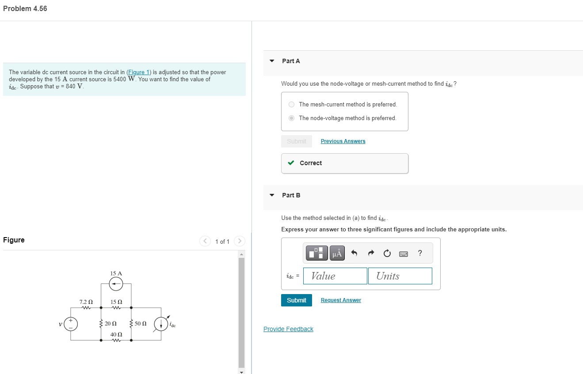
Task: Click the Submit button in Part B
Action: pos(296,300)
